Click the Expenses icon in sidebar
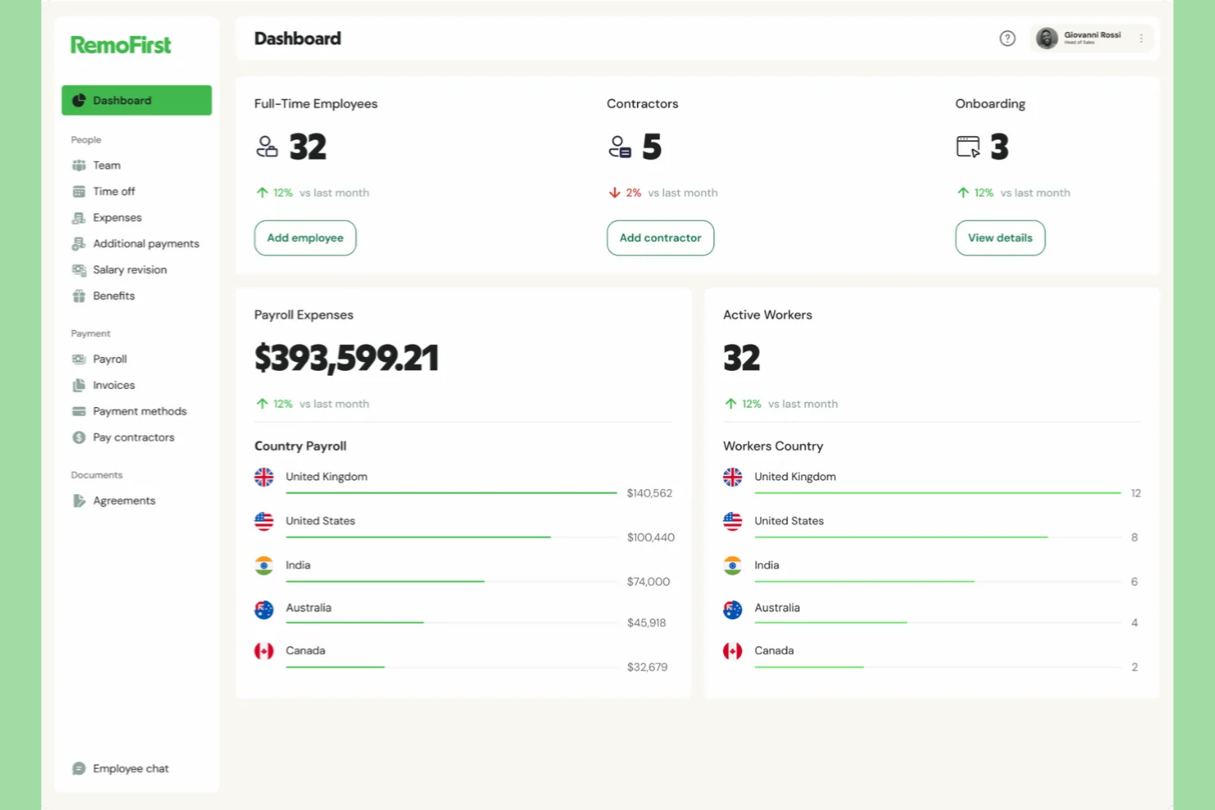Screen dimensions: 1215x810 (x=79, y=217)
